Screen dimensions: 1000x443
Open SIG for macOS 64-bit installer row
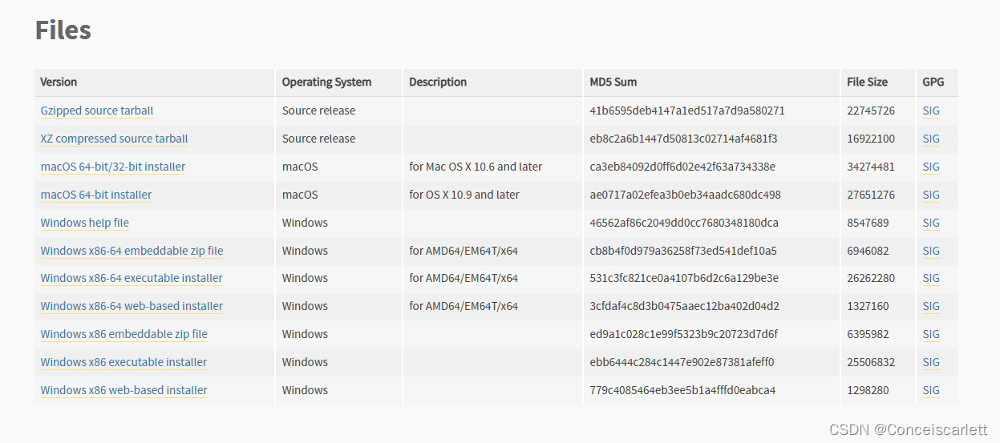click(930, 195)
